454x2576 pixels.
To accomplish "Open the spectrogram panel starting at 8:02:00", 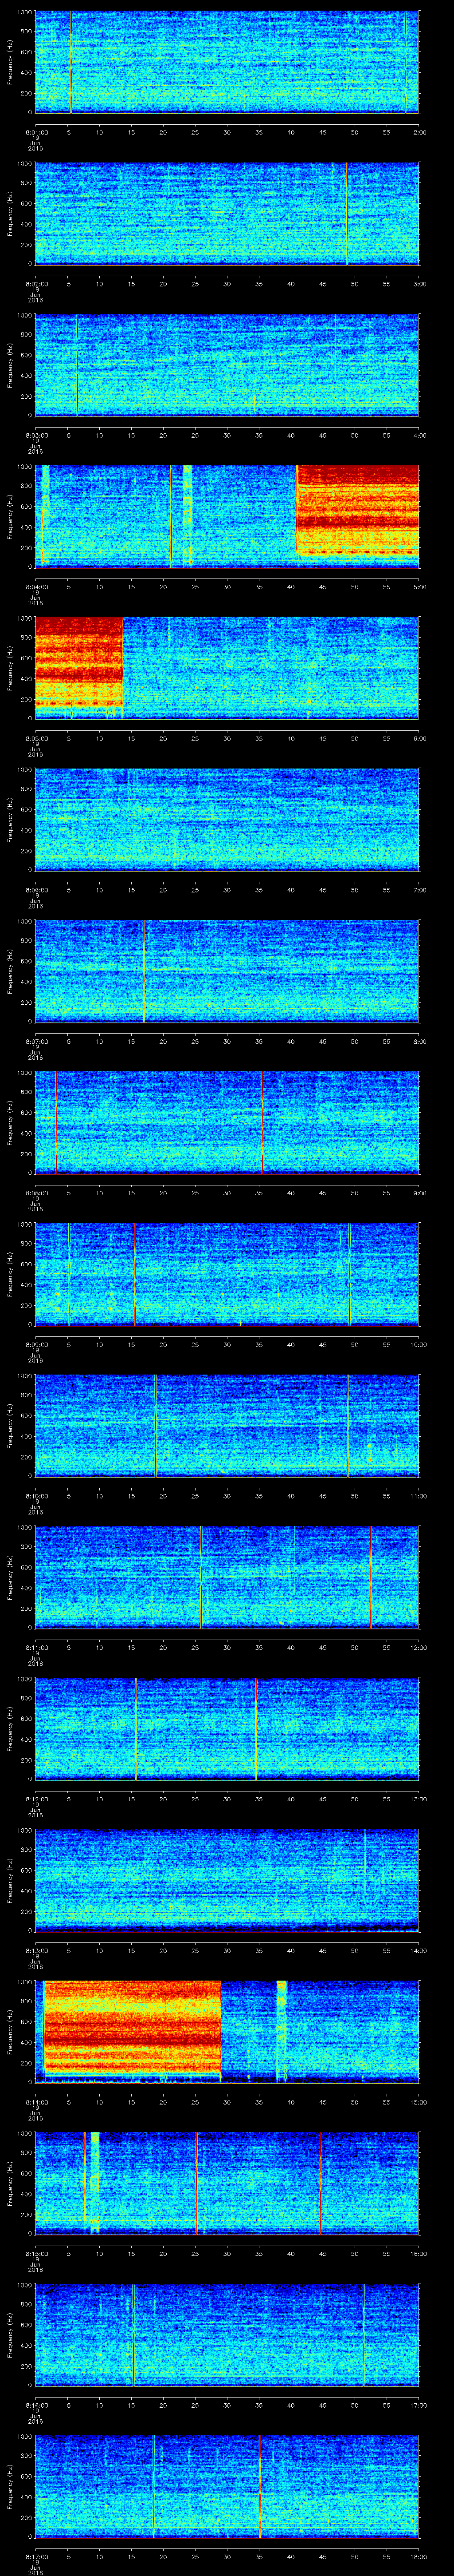I will (227, 214).
